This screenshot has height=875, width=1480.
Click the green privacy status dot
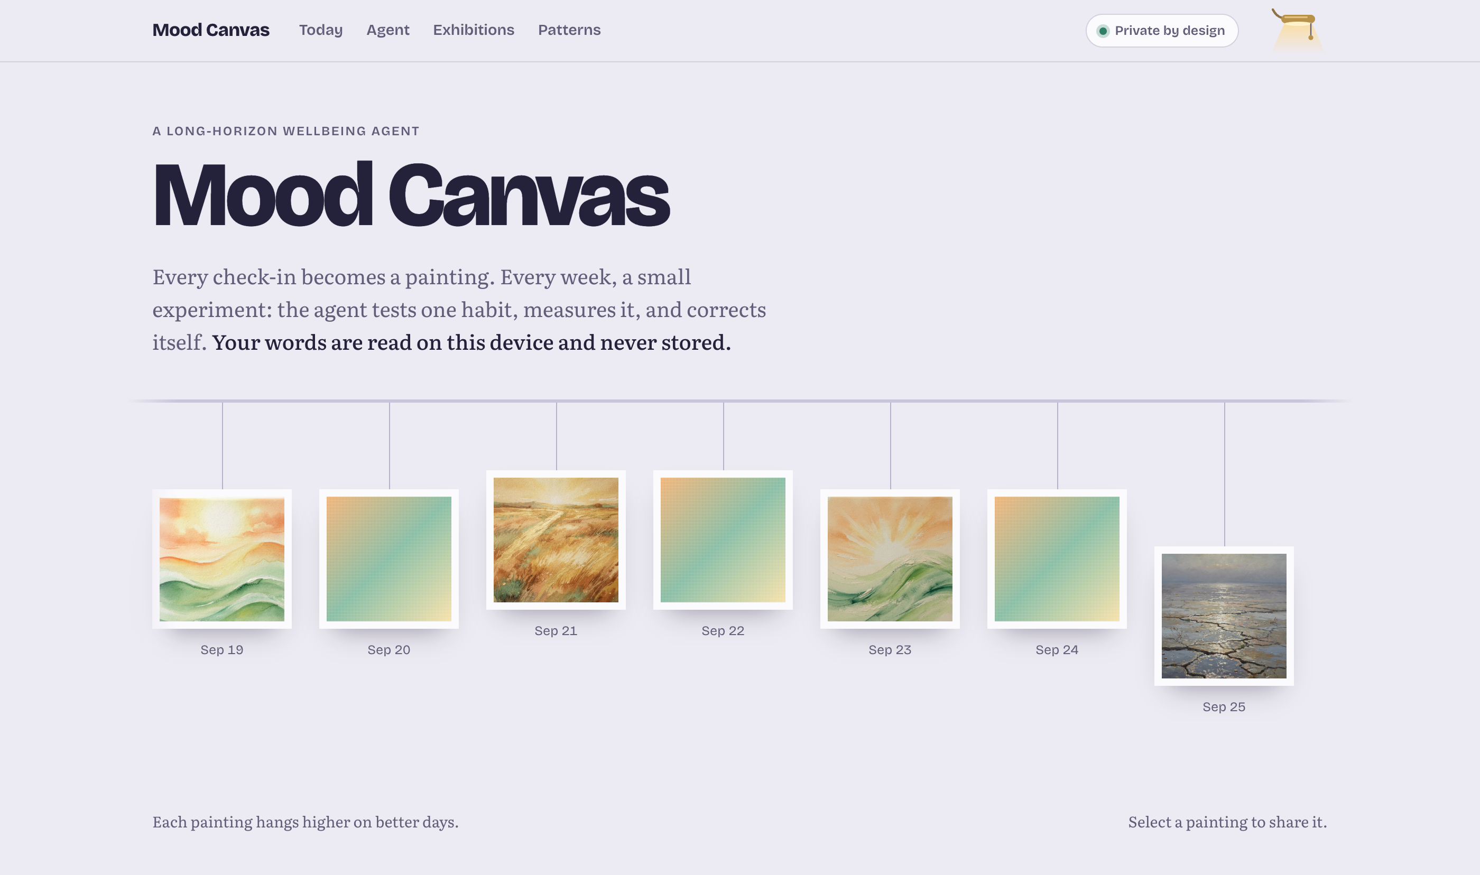point(1103,31)
